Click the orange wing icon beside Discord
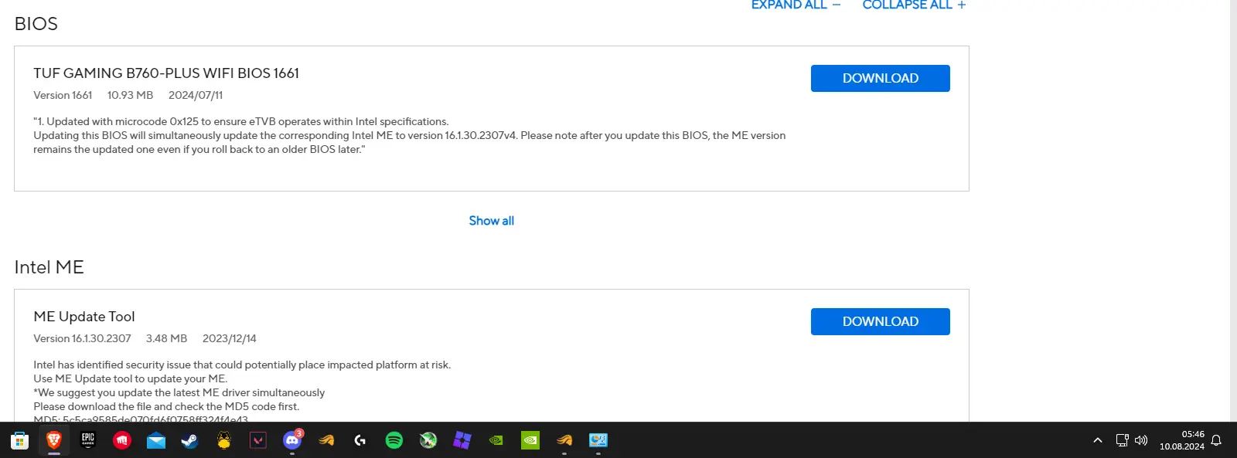 pyautogui.click(x=326, y=440)
